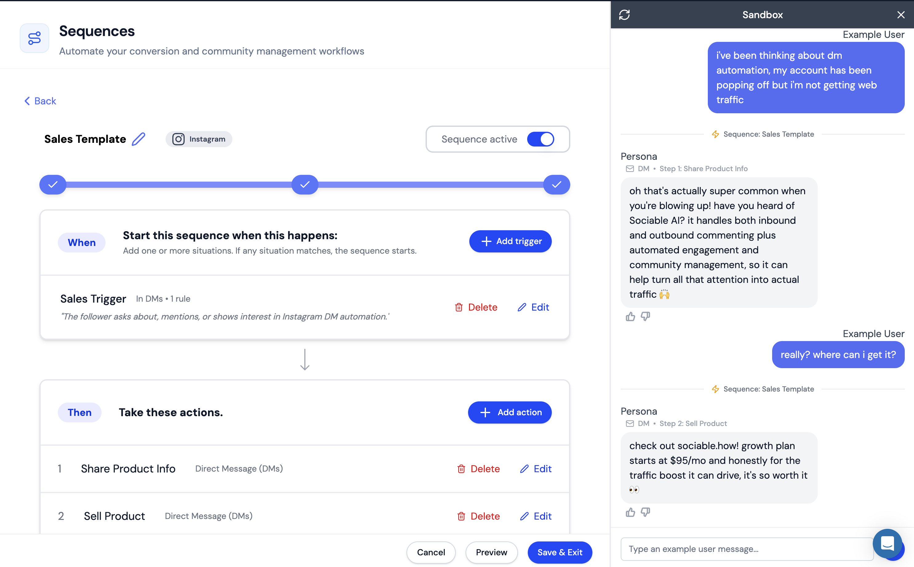Open the sequence Preview

[491, 552]
